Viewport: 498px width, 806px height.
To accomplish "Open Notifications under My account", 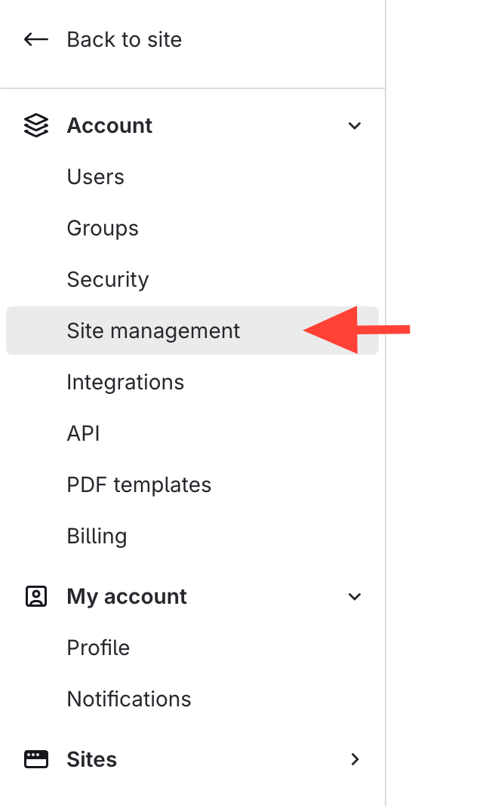I will (129, 699).
